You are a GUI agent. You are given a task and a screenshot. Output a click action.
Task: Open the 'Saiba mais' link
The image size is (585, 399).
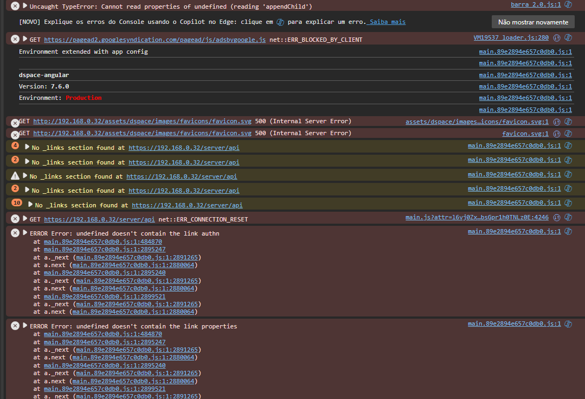pos(387,22)
